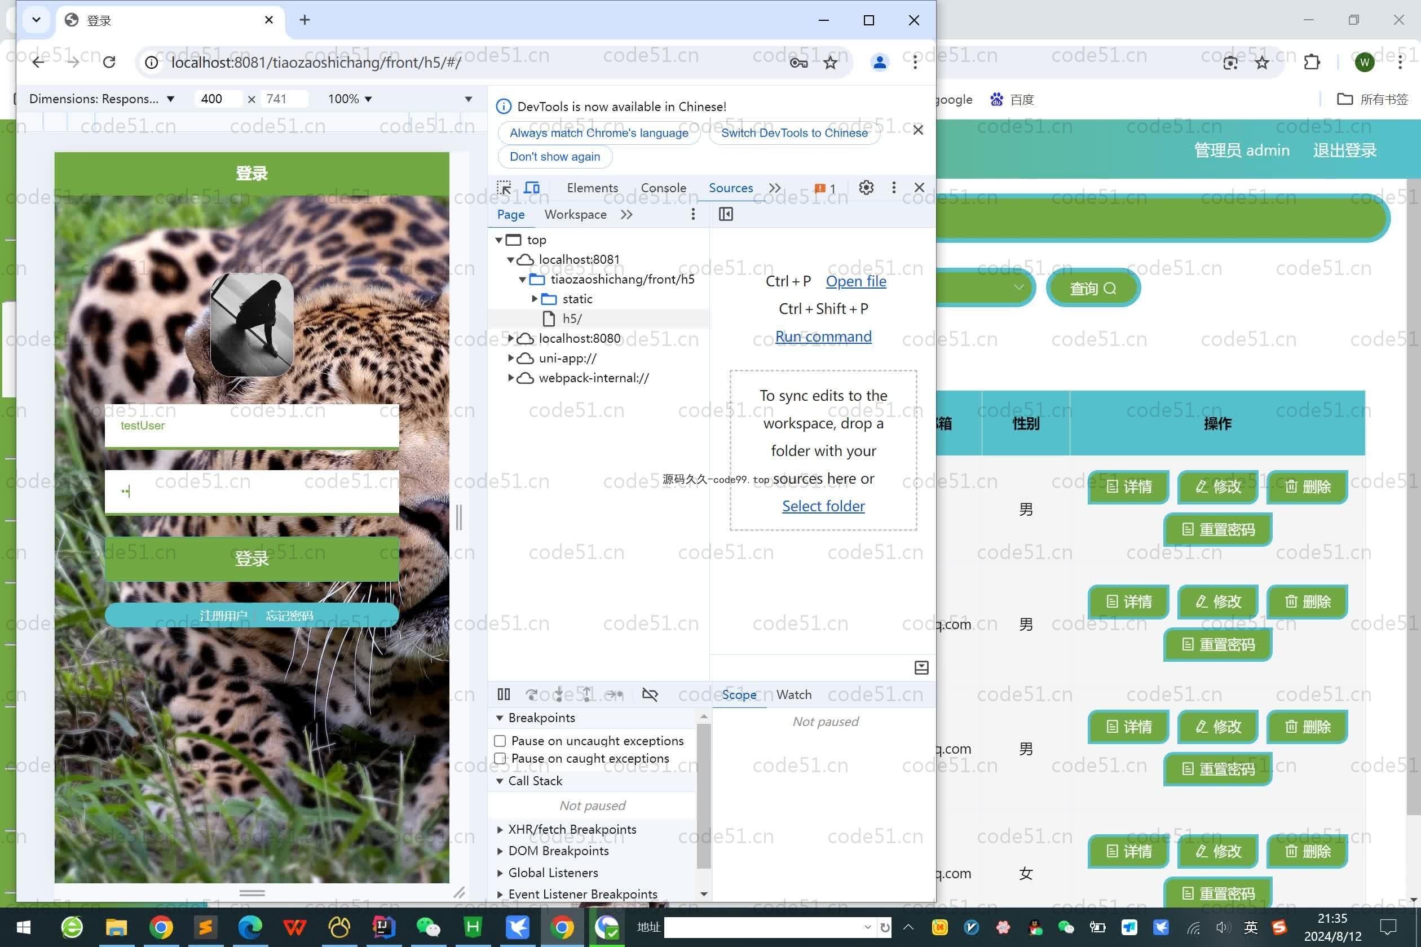Image resolution: width=1421 pixels, height=947 pixels.
Task: Open File Explorer from taskbar
Action: coord(116,927)
